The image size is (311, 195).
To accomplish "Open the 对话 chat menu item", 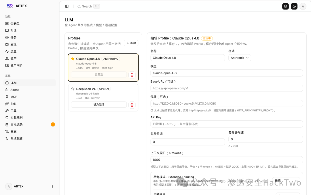I will pos(30,31).
